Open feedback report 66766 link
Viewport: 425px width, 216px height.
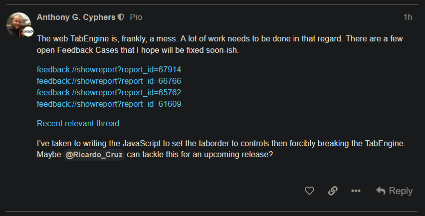[x=109, y=81]
